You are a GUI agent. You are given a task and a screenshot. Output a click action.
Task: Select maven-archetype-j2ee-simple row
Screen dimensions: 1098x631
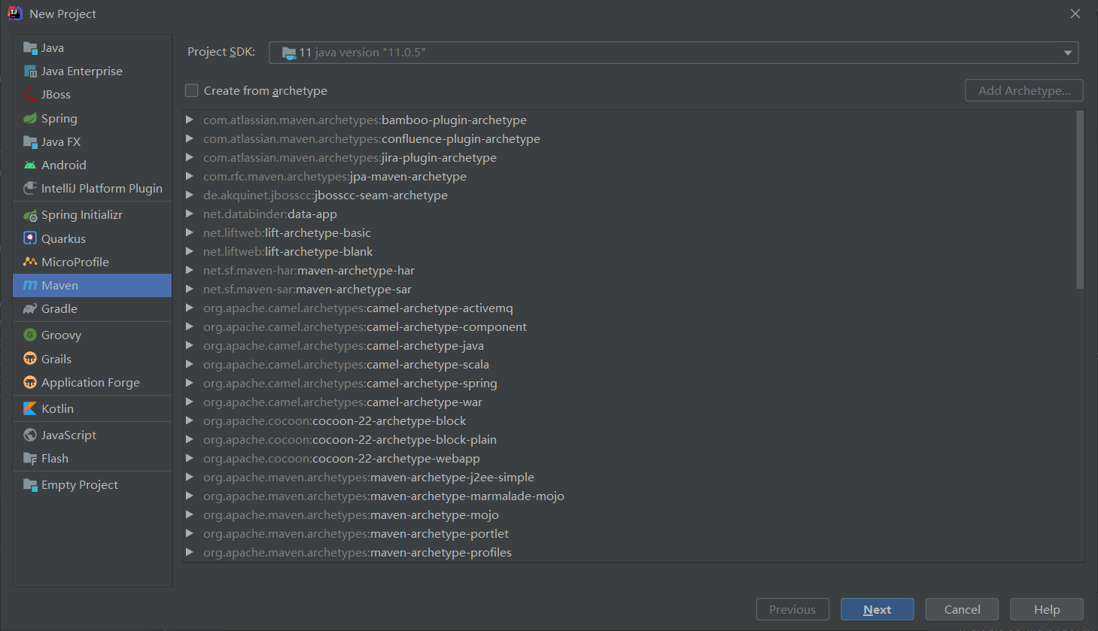tap(629, 477)
